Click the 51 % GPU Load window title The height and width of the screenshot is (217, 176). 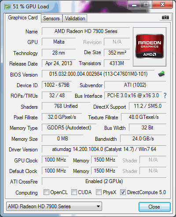pos(31,7)
